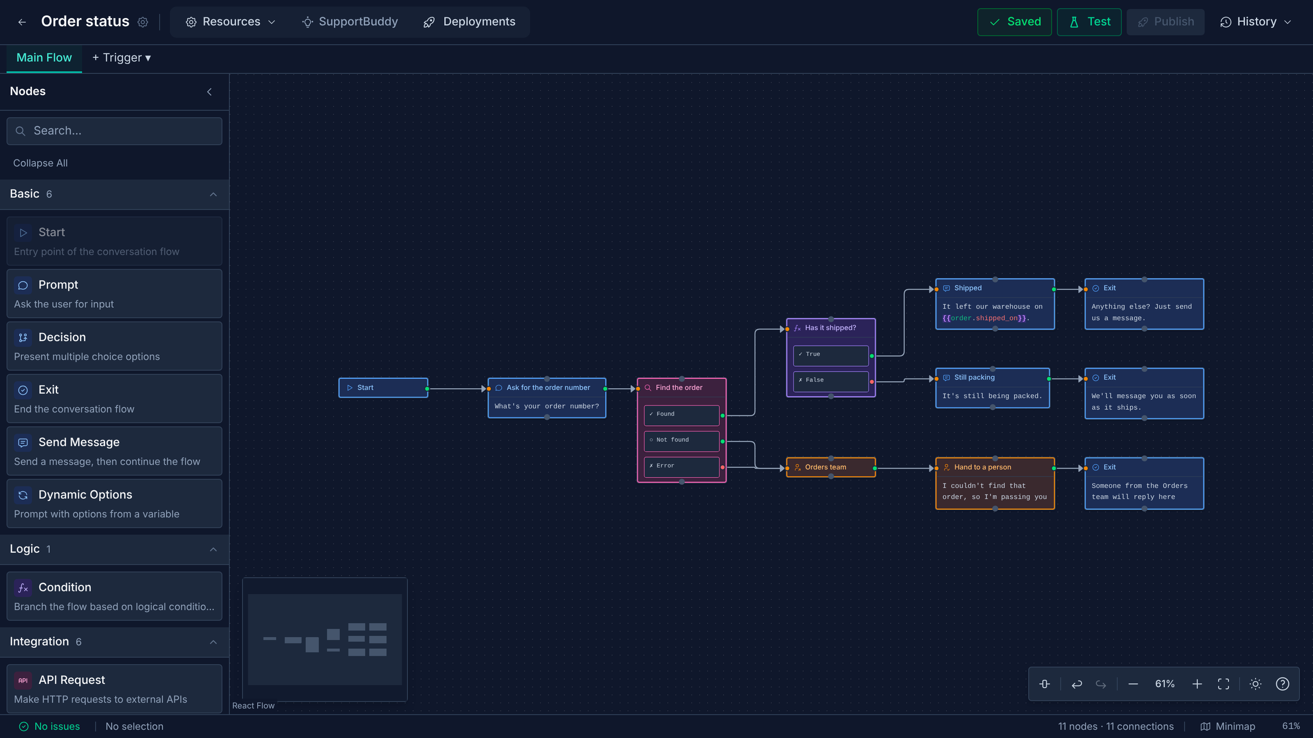Screen dimensions: 1313x738
Task: Click the minimap preview thumbnail
Action: [325, 639]
